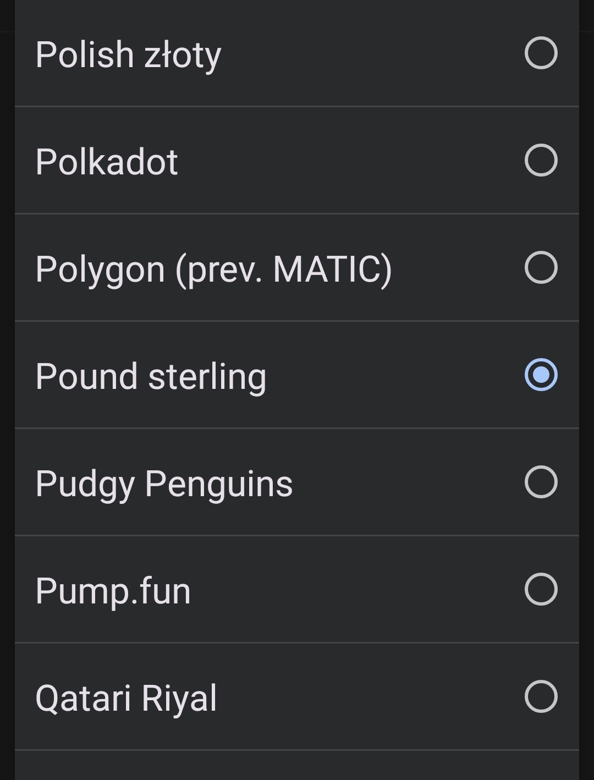Screen dimensions: 594x780
Task: Click empty middle area of Pump.fun row
Action: click(352, 590)
